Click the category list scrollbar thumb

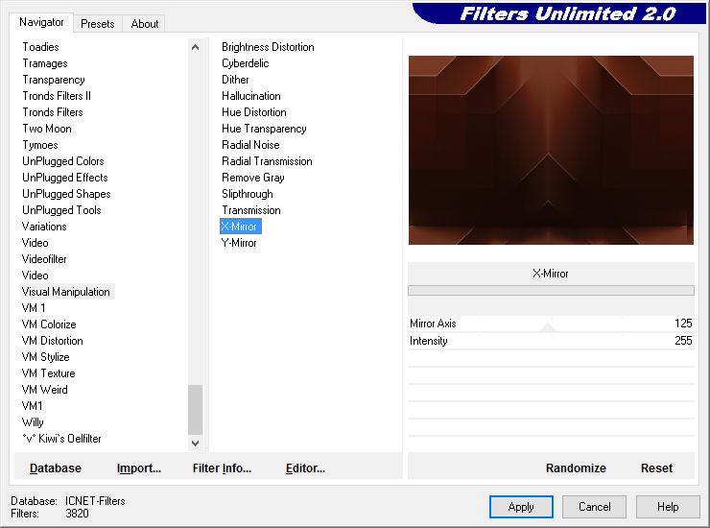195,409
